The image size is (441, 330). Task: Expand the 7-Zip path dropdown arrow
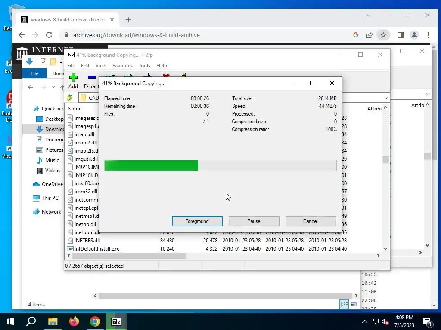click(x=386, y=98)
